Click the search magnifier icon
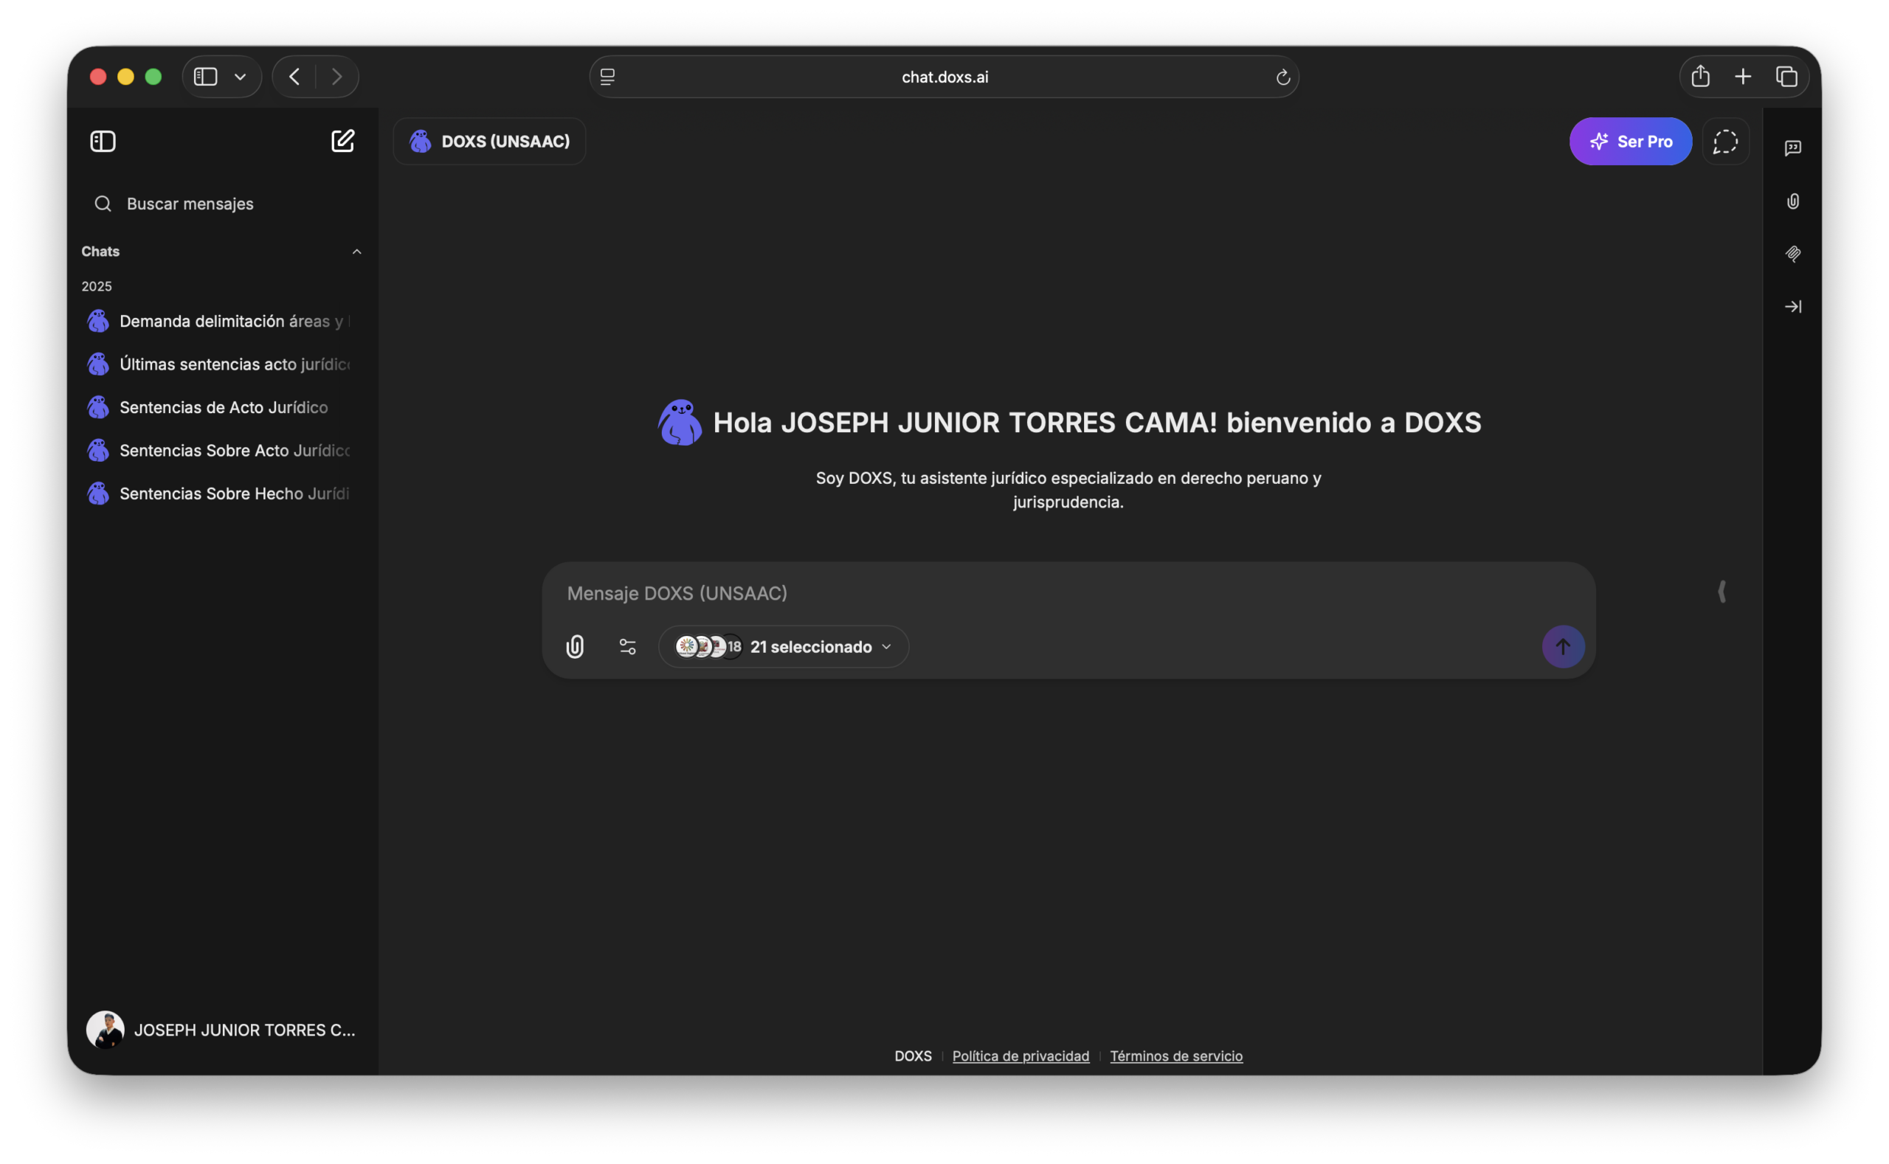This screenshot has height=1164, width=1889. 103,204
